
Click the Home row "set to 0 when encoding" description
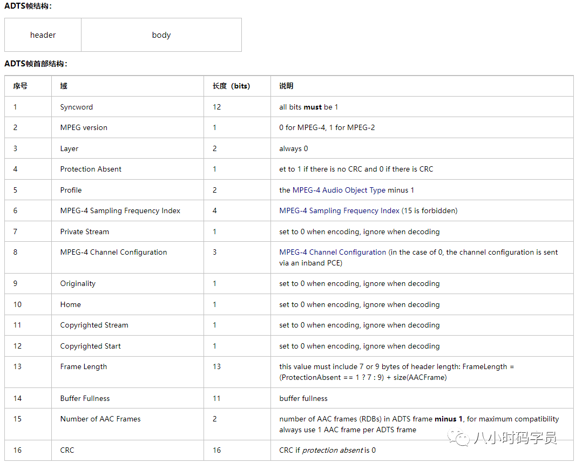(x=360, y=304)
